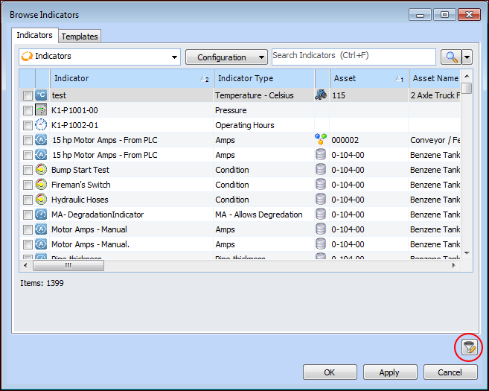Select the Indicators tab
The width and height of the screenshot is (489, 391).
[x=35, y=35]
